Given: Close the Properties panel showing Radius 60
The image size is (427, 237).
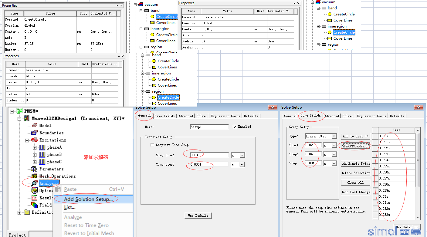Looking at the screenshot, I should (123, 56).
